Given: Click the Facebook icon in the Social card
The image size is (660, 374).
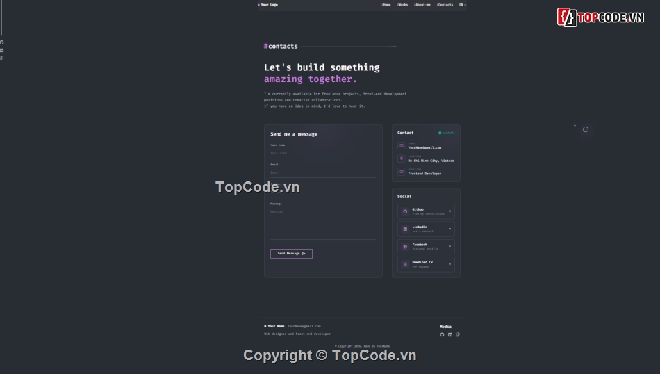Looking at the screenshot, I should click(405, 247).
